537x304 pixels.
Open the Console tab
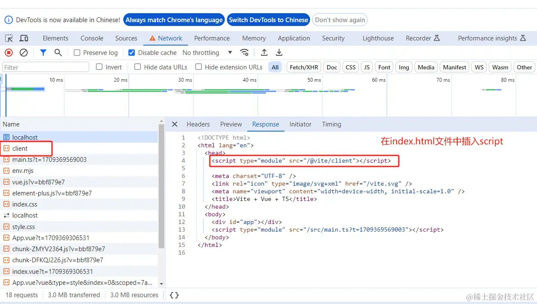92,38
